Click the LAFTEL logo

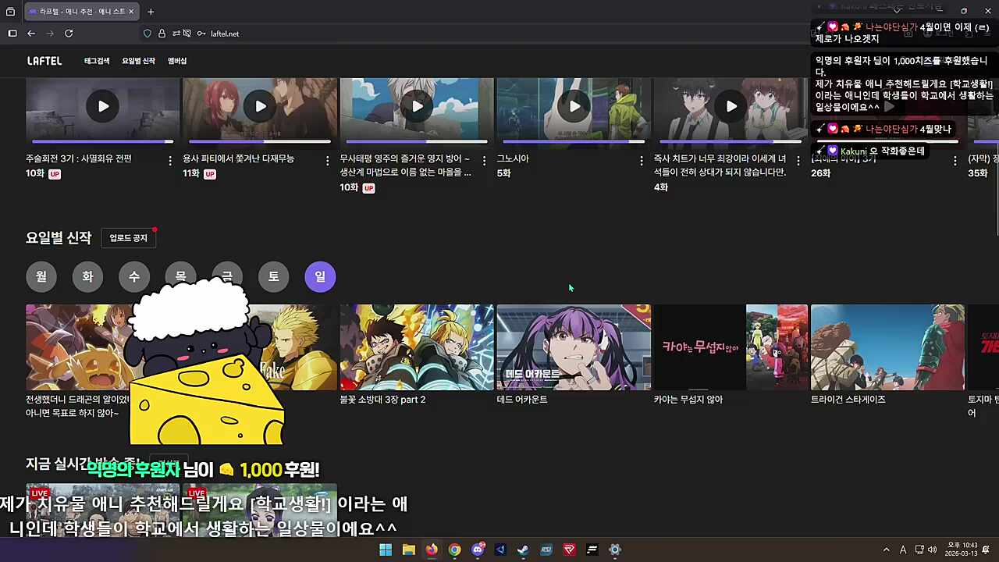click(x=44, y=60)
